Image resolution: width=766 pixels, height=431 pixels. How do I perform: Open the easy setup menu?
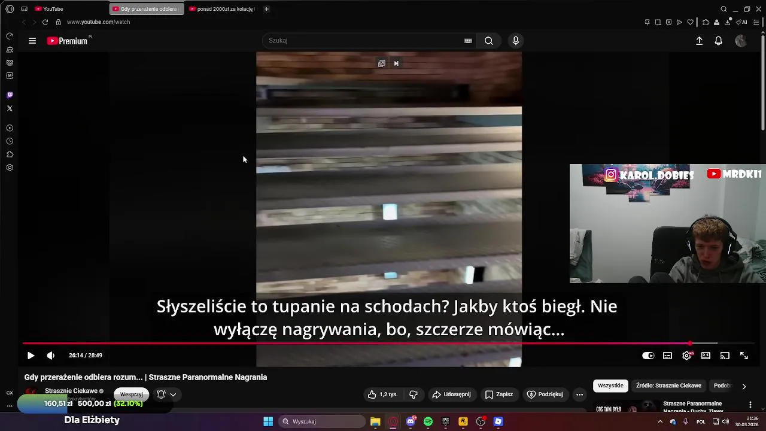756,22
